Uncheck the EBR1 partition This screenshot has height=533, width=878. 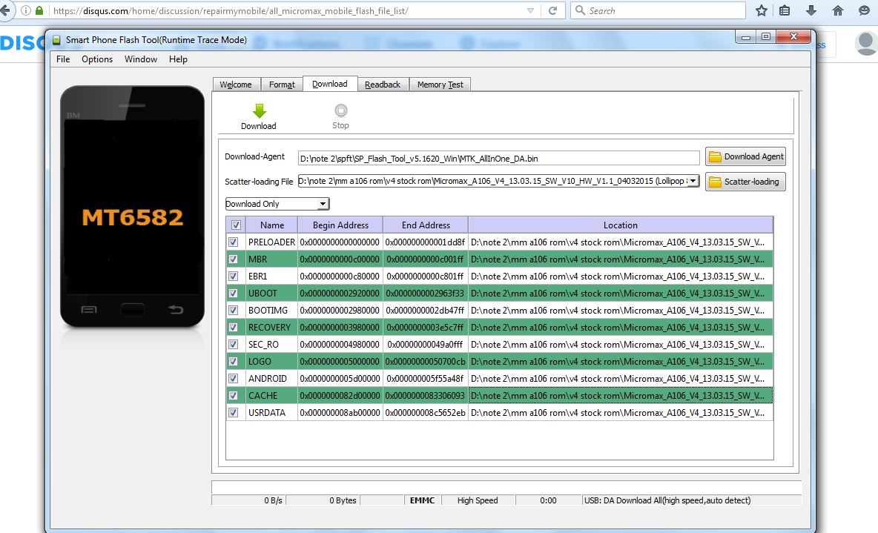pyautogui.click(x=234, y=277)
